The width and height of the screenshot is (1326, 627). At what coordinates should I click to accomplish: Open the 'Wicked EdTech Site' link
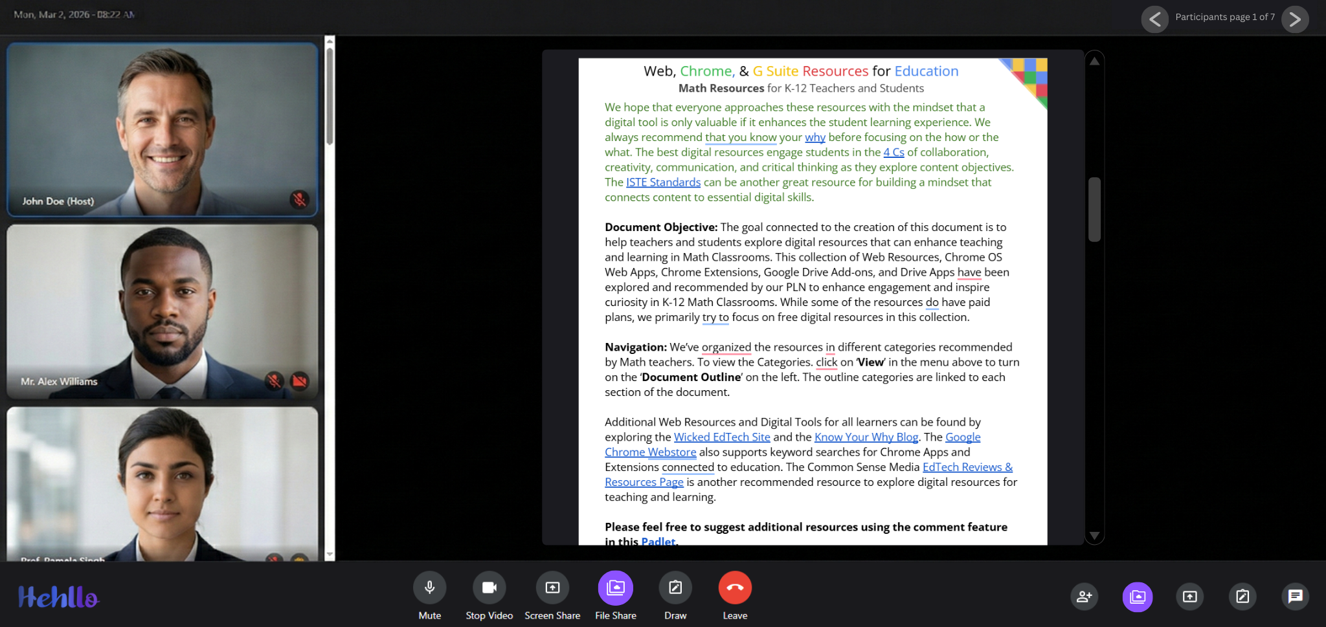pos(722,437)
